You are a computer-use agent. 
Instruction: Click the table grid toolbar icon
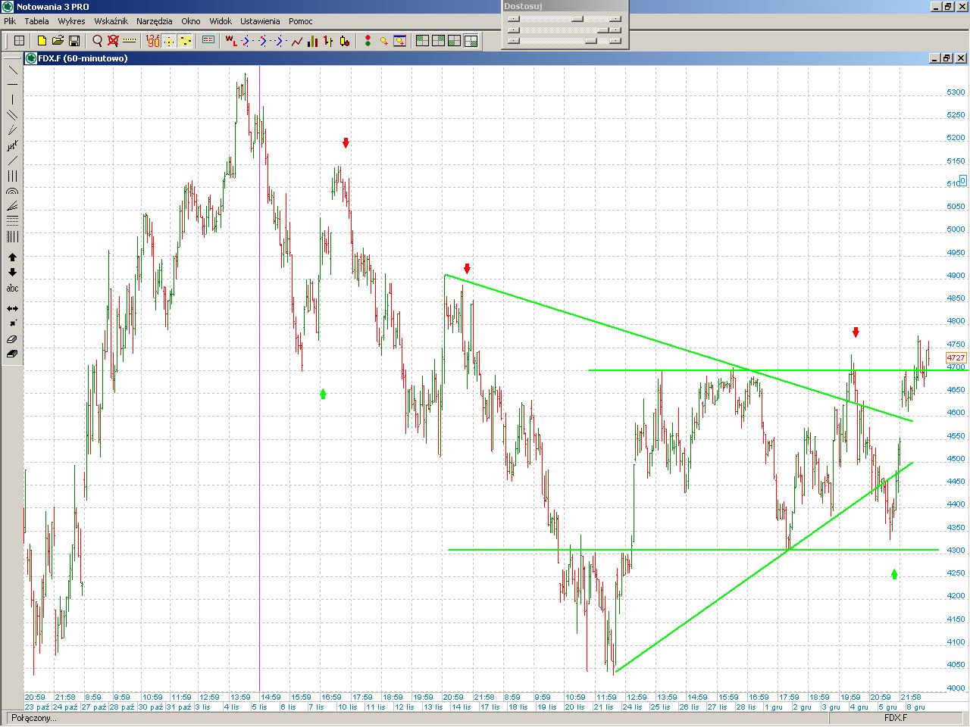(x=20, y=41)
